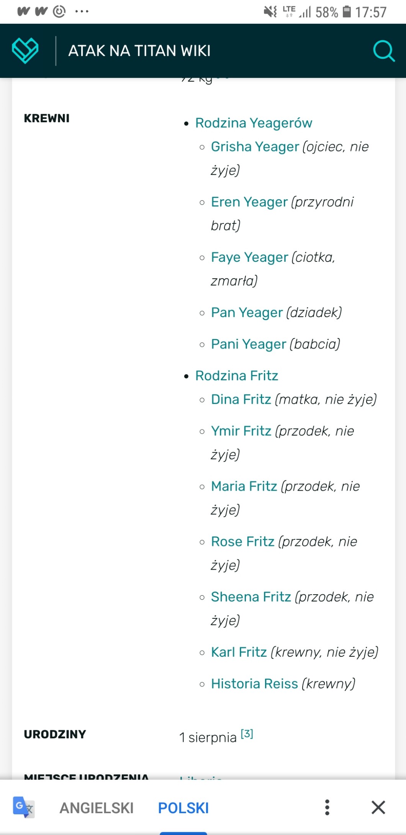Tap the Fandom heart logo icon
Image resolution: width=406 pixels, height=835 pixels.
[x=25, y=51]
